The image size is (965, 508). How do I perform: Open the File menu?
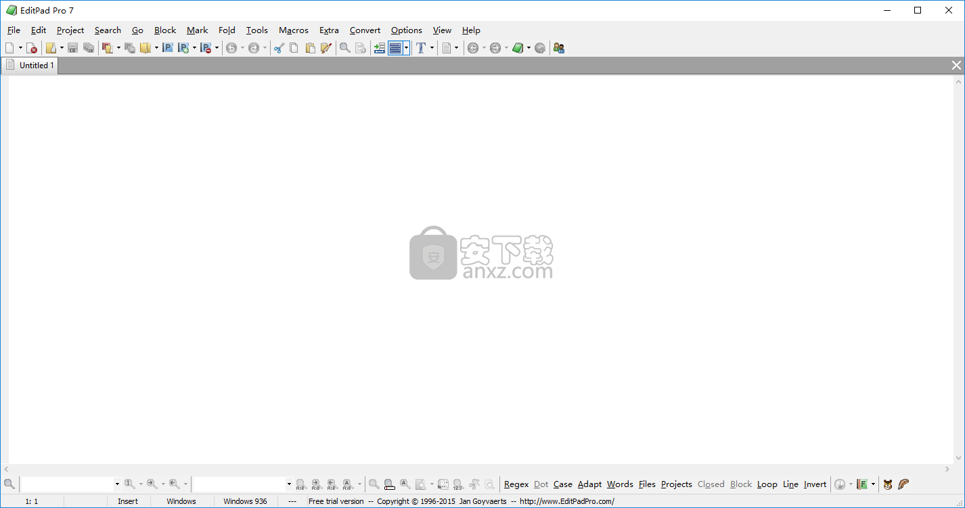14,30
